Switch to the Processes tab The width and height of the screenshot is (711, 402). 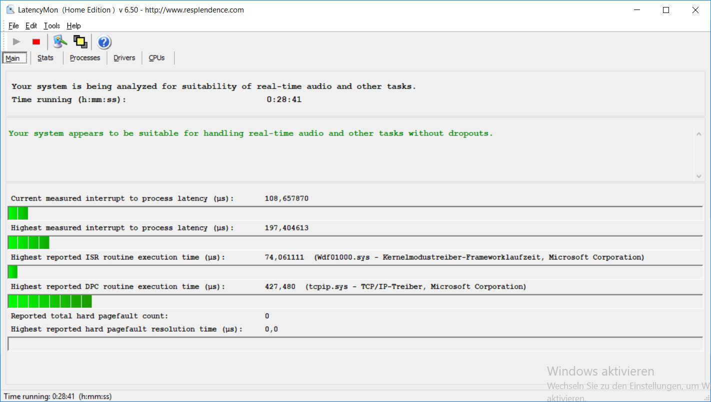click(85, 58)
